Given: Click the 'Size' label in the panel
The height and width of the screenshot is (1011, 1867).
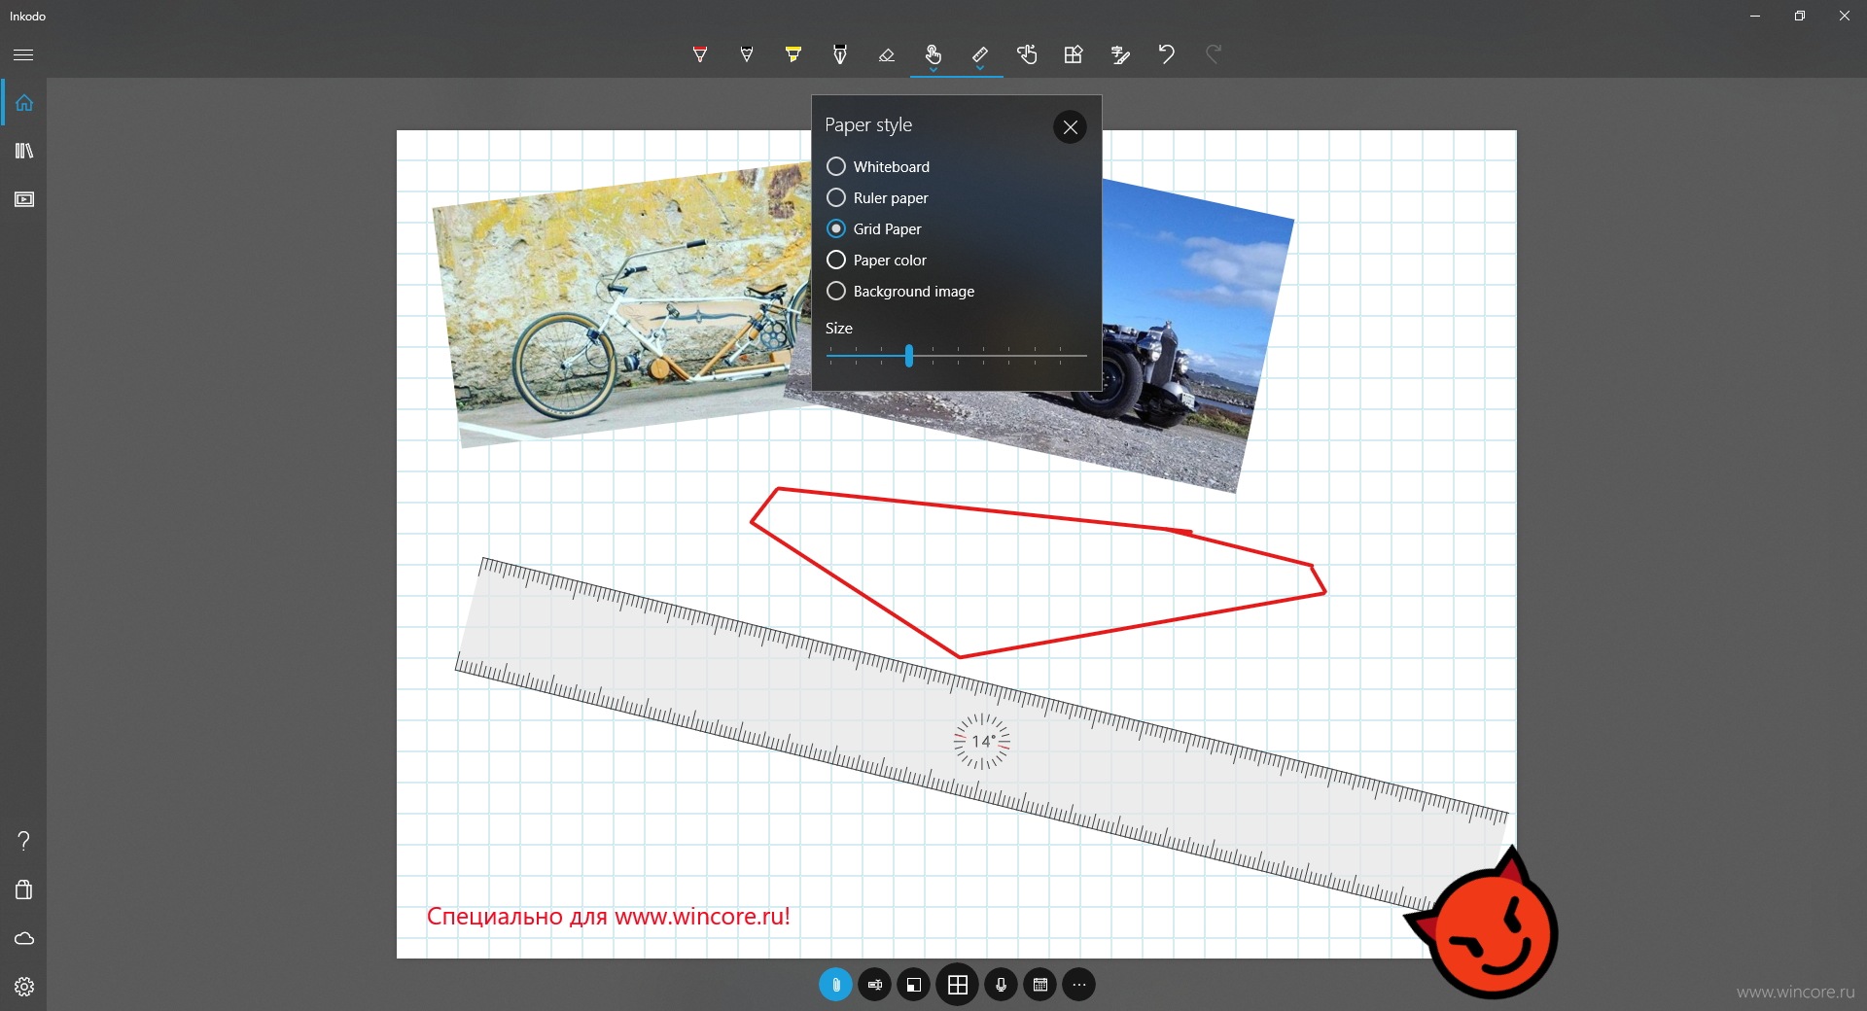Looking at the screenshot, I should (838, 329).
